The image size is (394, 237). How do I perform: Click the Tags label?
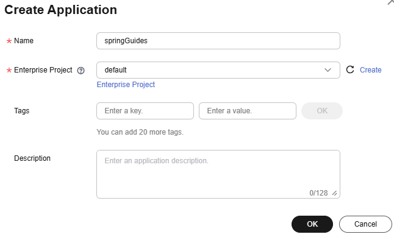coord(21,111)
